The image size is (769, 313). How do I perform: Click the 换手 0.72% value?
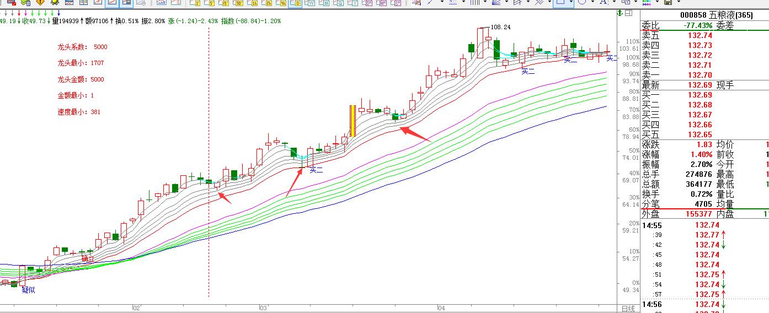point(702,194)
